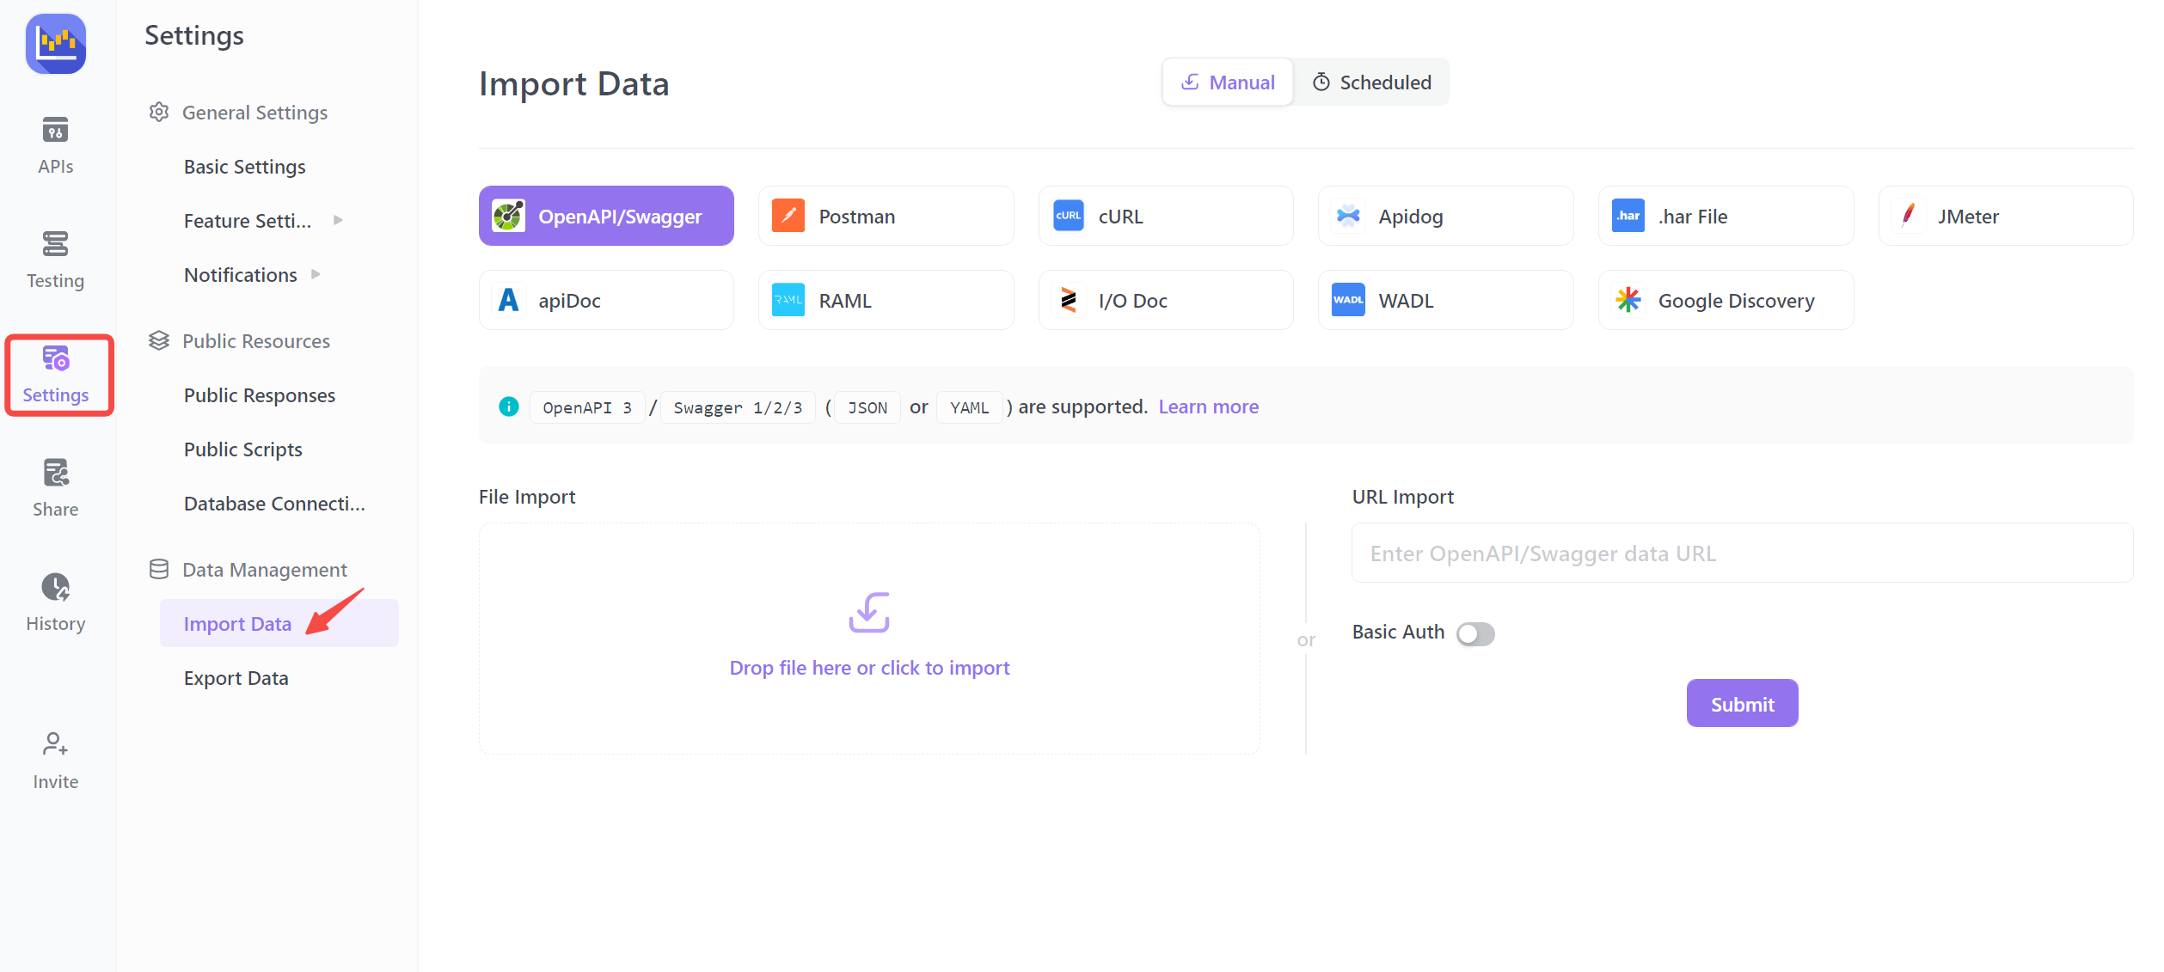Open the APIs section in the left sidebar
The width and height of the screenshot is (2164, 972).
55,146
